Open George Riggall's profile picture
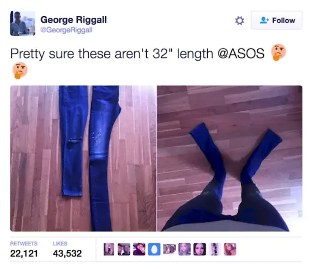 (23, 23)
